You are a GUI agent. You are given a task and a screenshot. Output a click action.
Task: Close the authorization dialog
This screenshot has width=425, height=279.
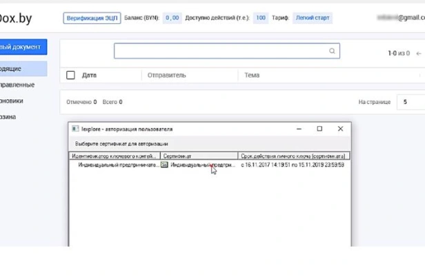340,129
